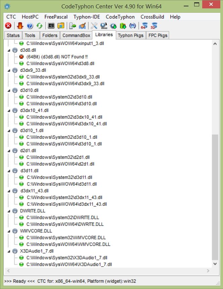Click the vertical scrollbar thumb
This screenshot has height=289, width=223.
[x=215, y=197]
